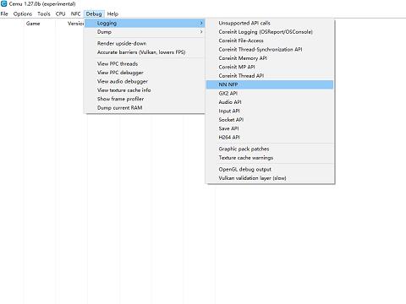Image resolution: width=406 pixels, height=304 pixels.
Task: Open View audio debugger
Action: click(x=145, y=81)
